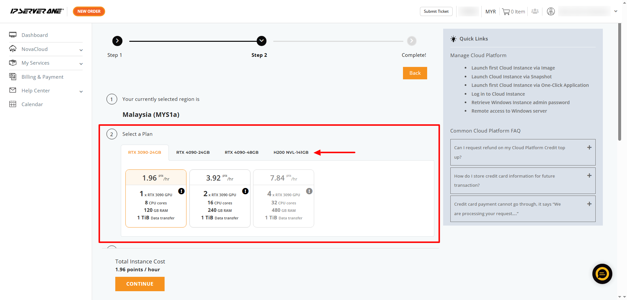Expand the Help Center menu arrow
This screenshot has height=300, width=627.
tap(81, 91)
